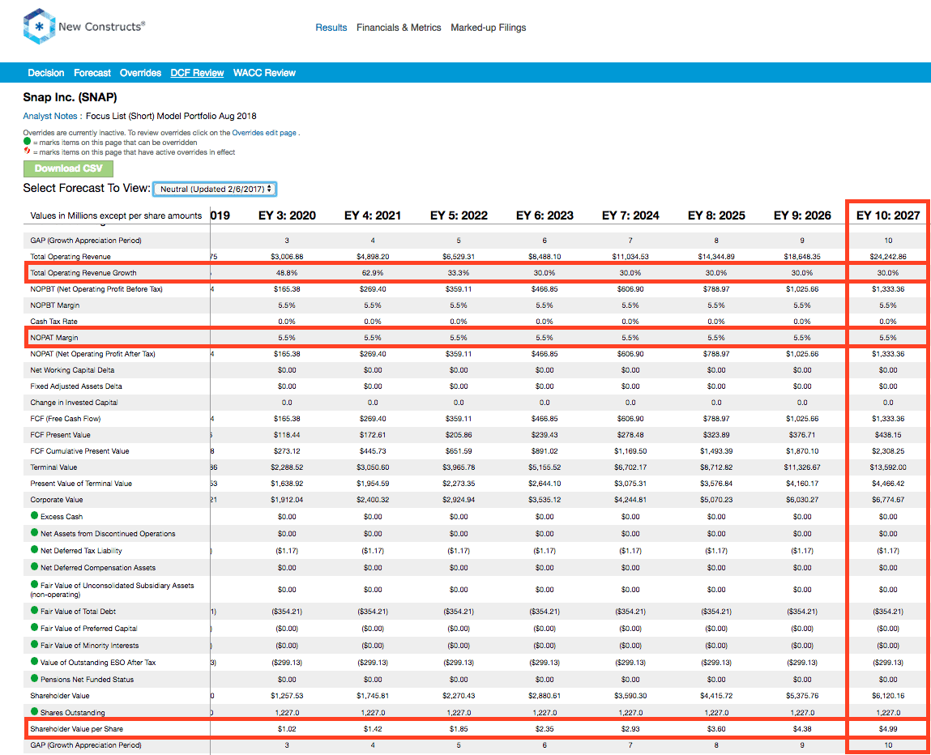Click green dot beside Net Deferred Tax Liability

[35, 549]
